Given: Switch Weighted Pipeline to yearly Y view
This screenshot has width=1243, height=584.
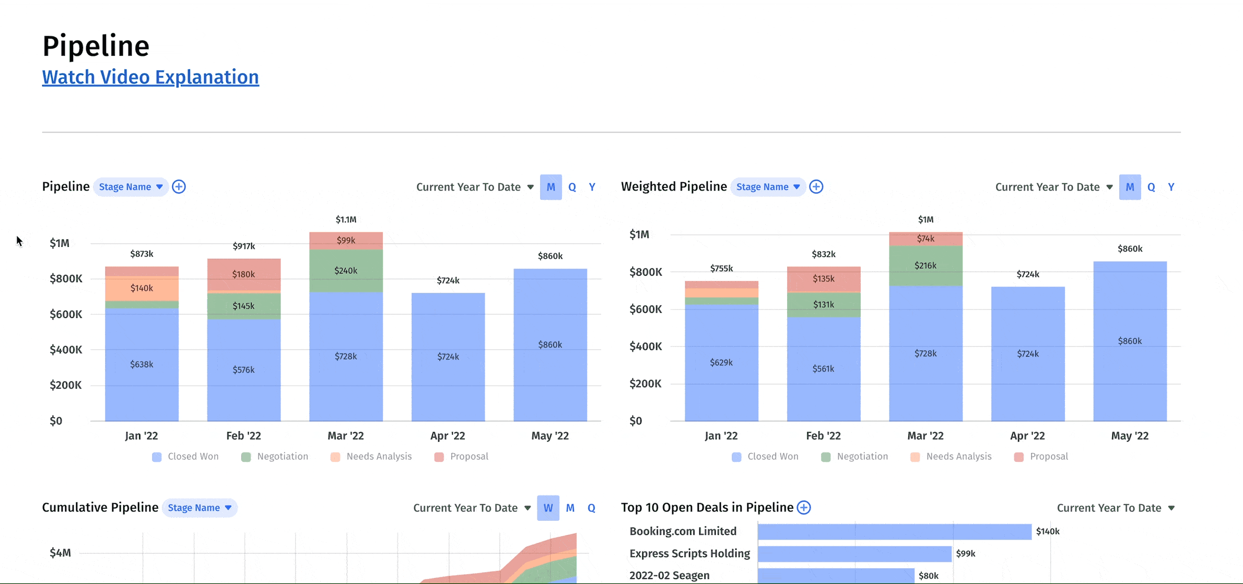Looking at the screenshot, I should [1171, 187].
